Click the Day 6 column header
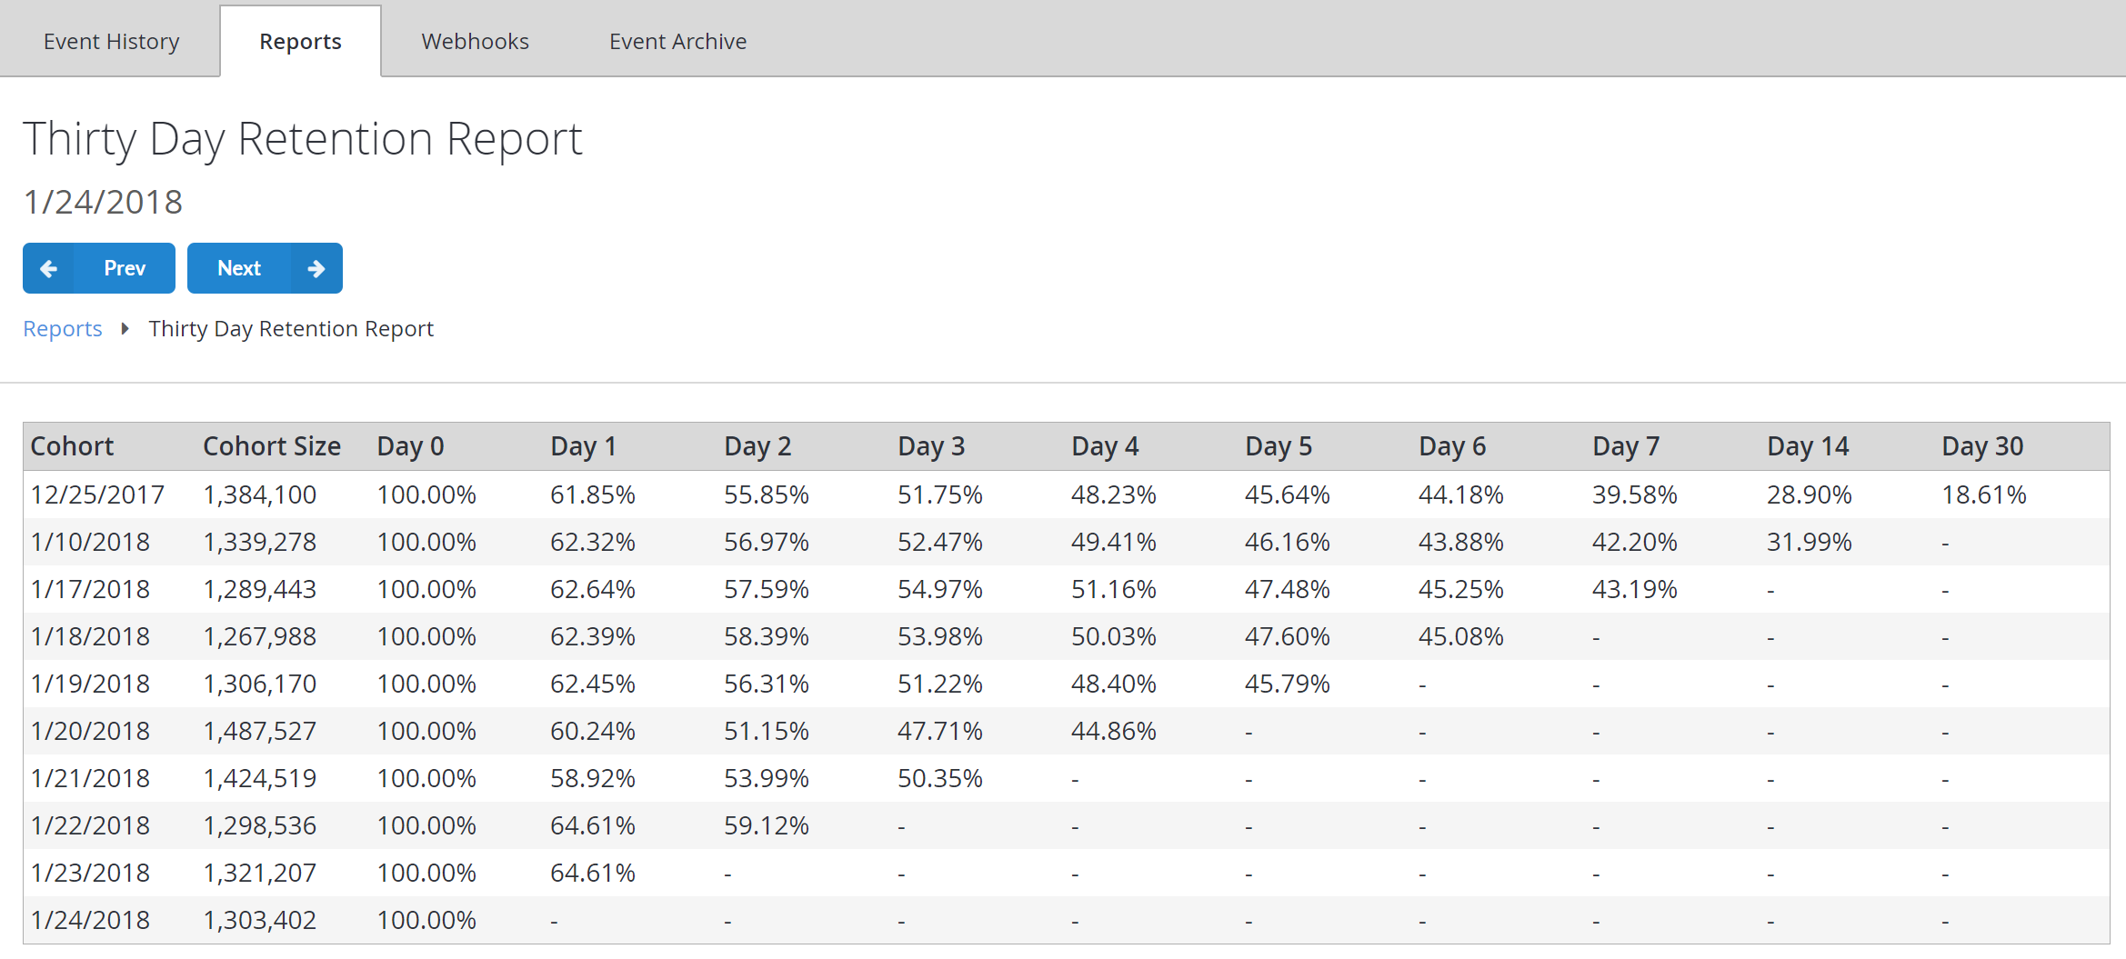 click(x=1452, y=446)
